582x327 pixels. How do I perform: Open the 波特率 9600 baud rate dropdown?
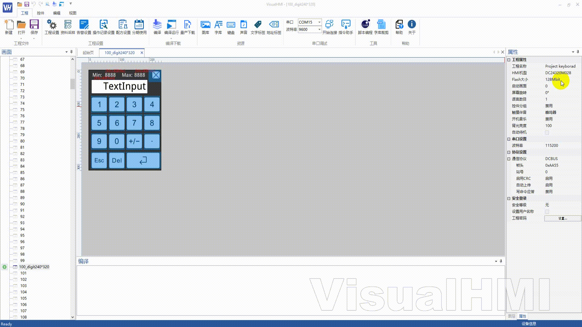[319, 29]
